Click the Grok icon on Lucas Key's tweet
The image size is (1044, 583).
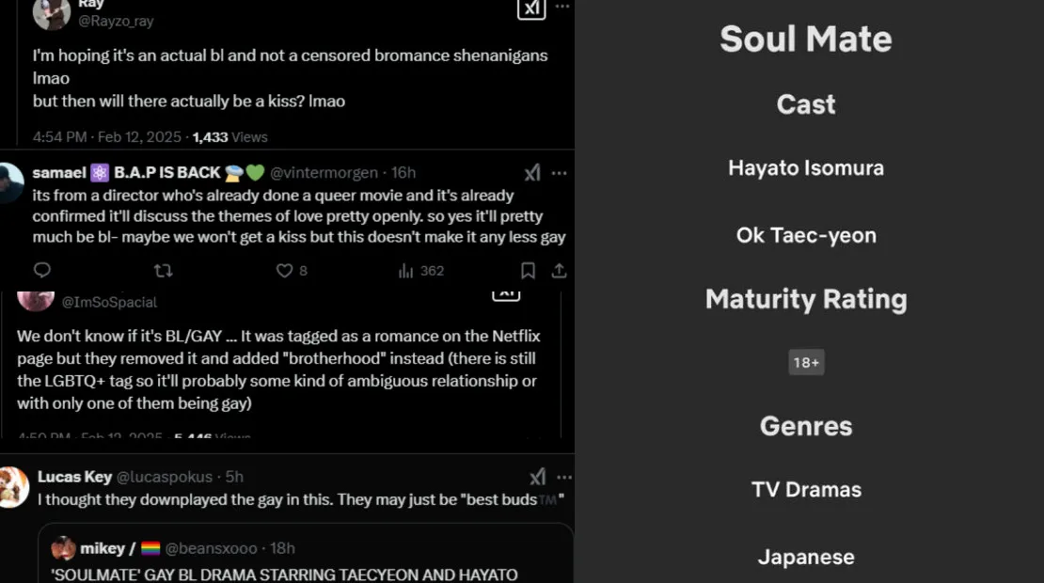[x=537, y=477]
